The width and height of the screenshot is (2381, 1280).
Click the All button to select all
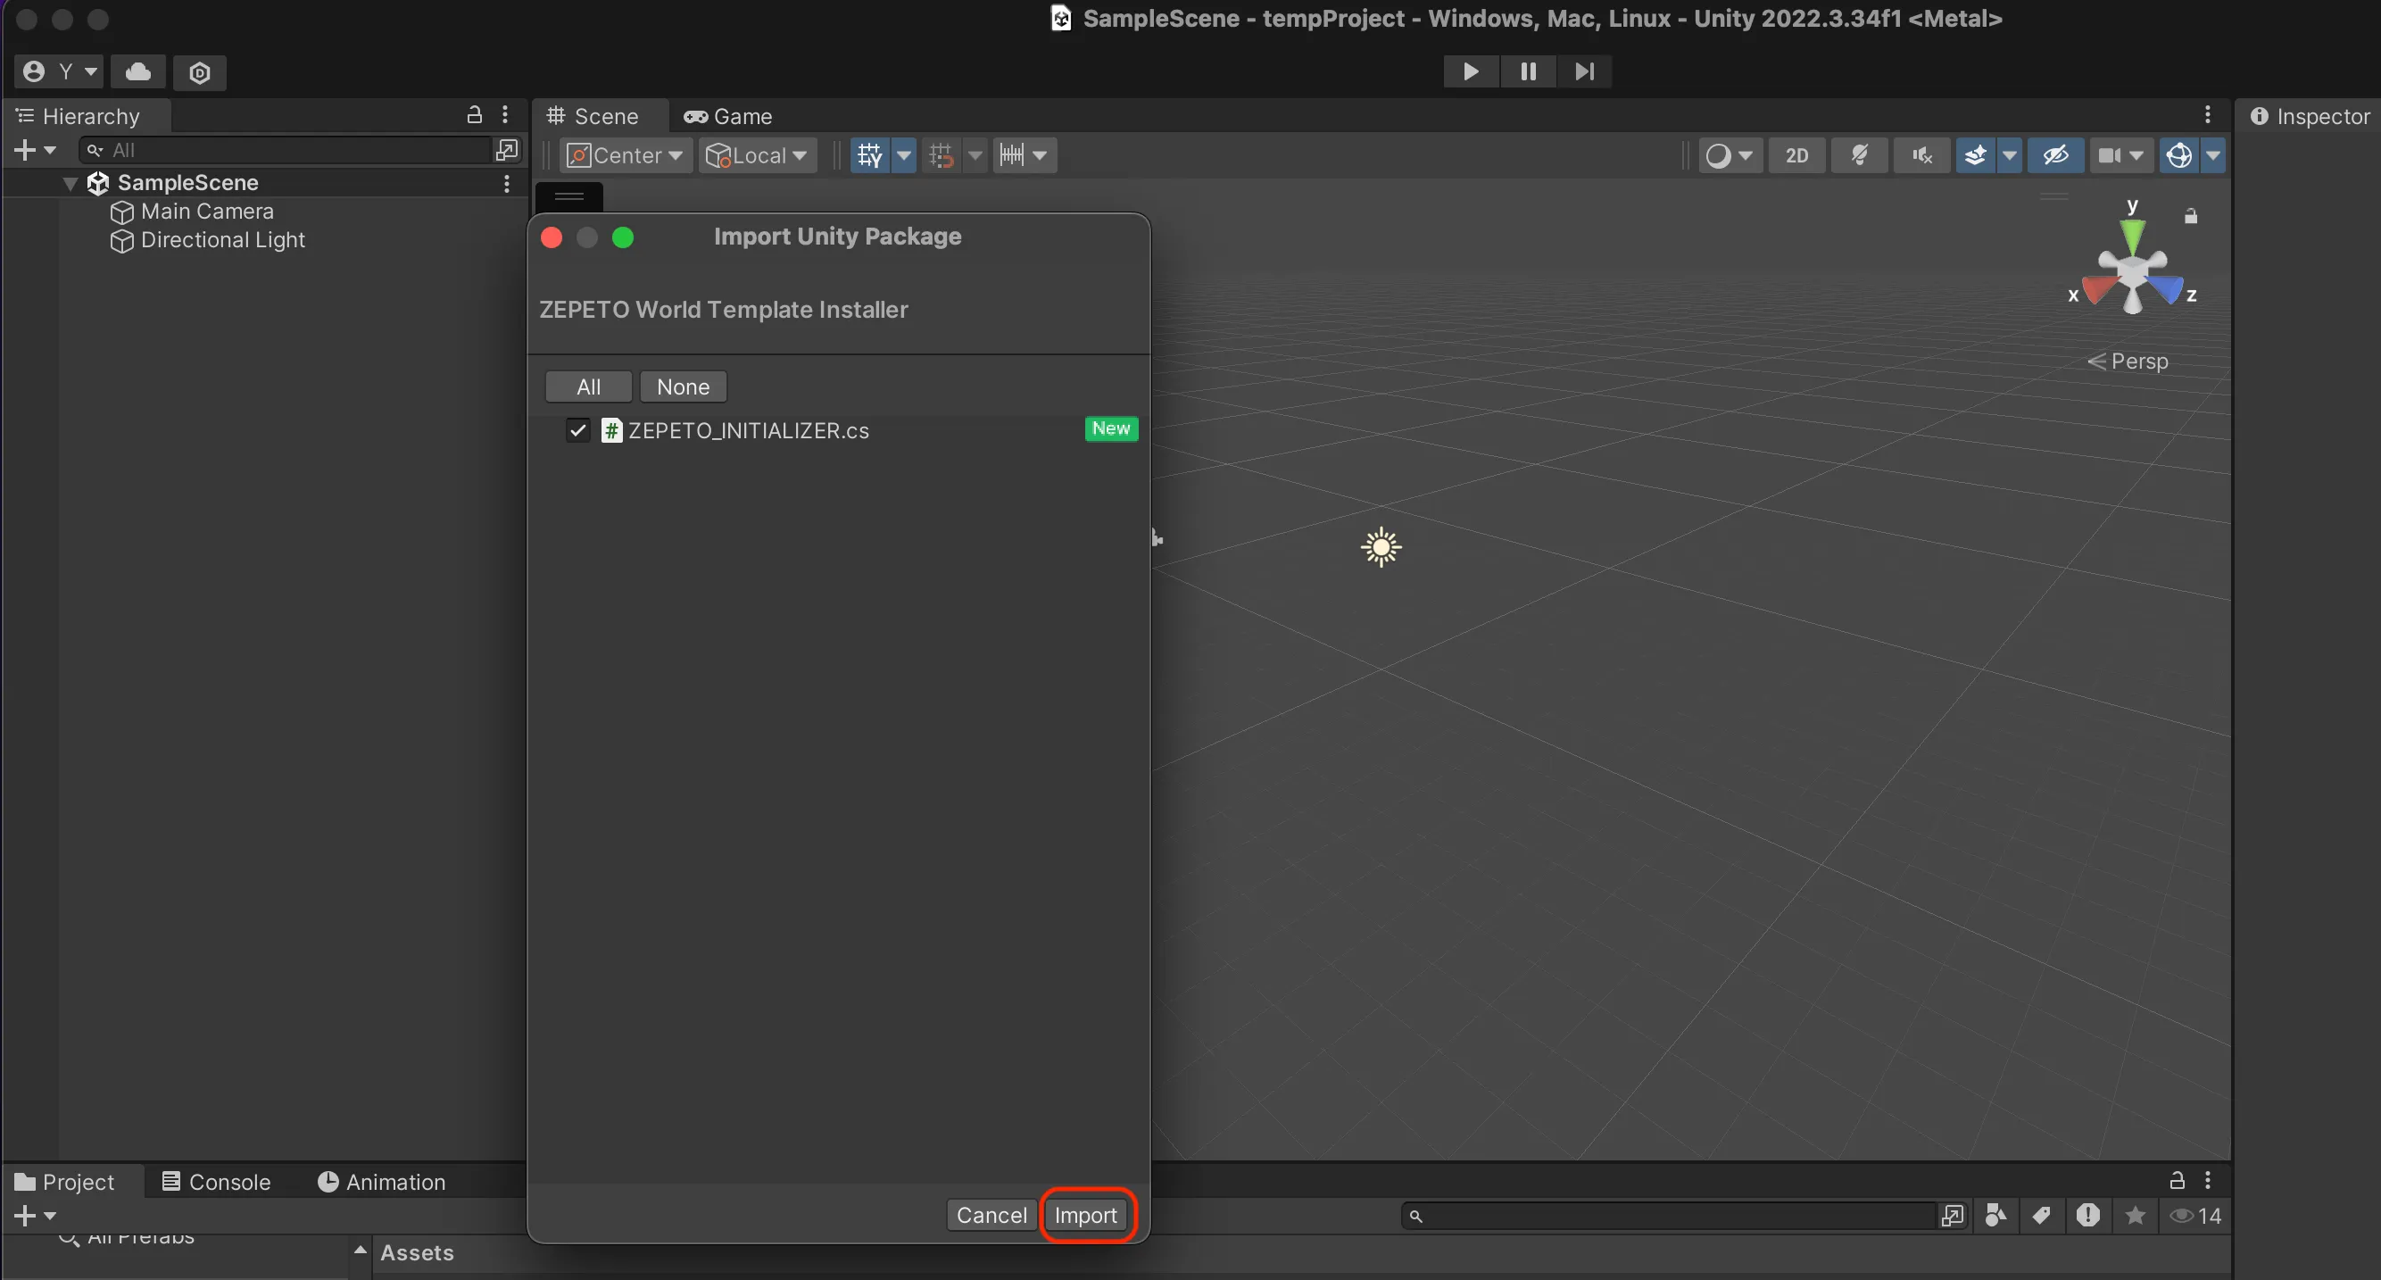589,386
